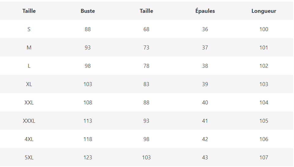Screen dimensions: 294x167
Task: Click waist value 68 in S row
Action: point(147,29)
